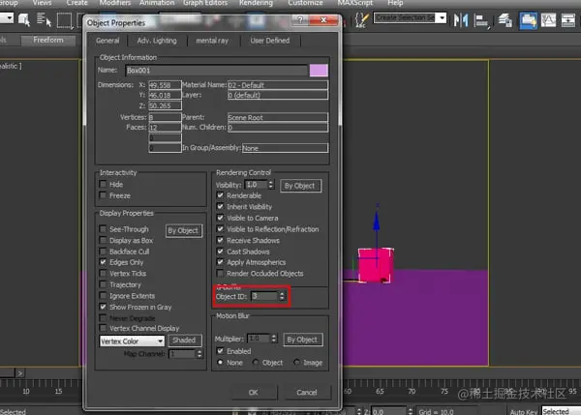Enable Trajectory checkbox
Image resolution: width=581 pixels, height=415 pixels.
click(103, 284)
